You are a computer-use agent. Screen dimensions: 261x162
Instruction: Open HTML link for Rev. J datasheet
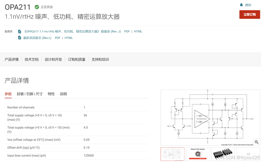[x=138, y=31]
